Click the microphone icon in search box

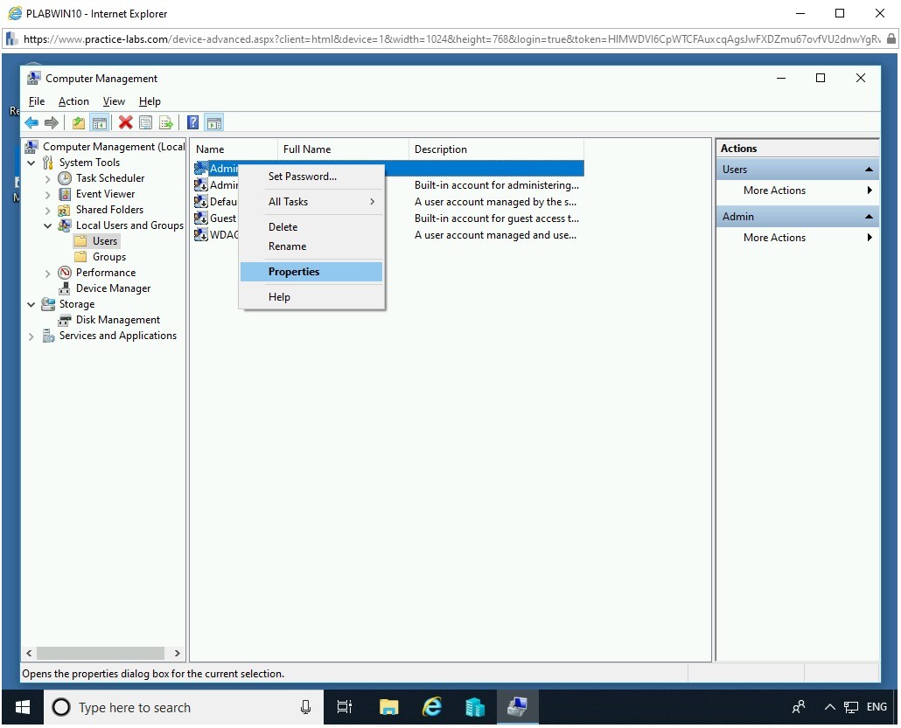[x=305, y=707]
